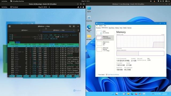Click host Activities button in top-left
171x96 pixels.
tap(4, 1)
